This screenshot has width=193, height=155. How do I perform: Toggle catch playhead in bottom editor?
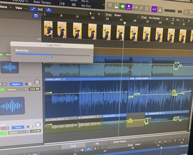pyautogui.click(x=89, y=149)
